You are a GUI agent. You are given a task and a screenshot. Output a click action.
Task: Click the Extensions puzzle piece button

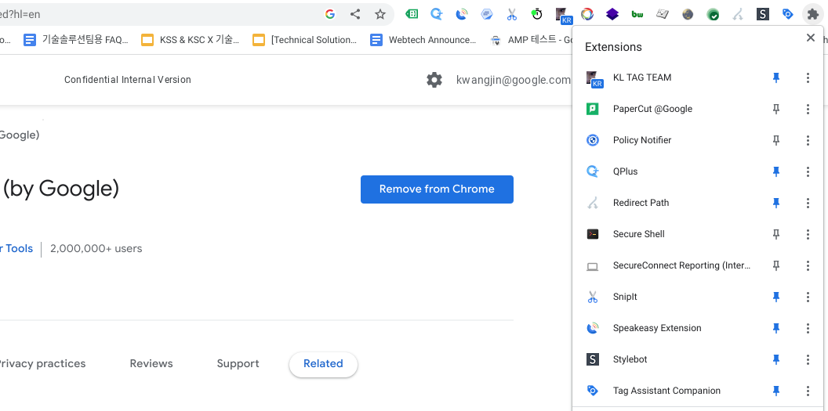(812, 14)
